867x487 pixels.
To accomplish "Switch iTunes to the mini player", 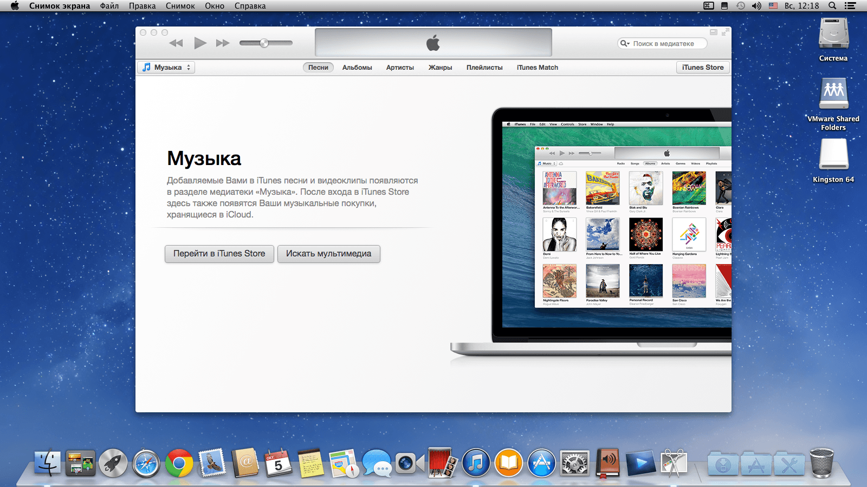I will [714, 32].
